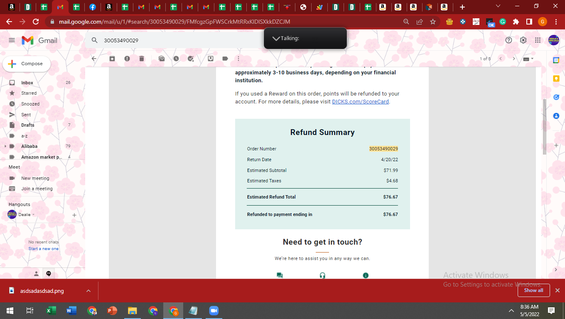
Task: Open the Google account avatar
Action: click(554, 40)
